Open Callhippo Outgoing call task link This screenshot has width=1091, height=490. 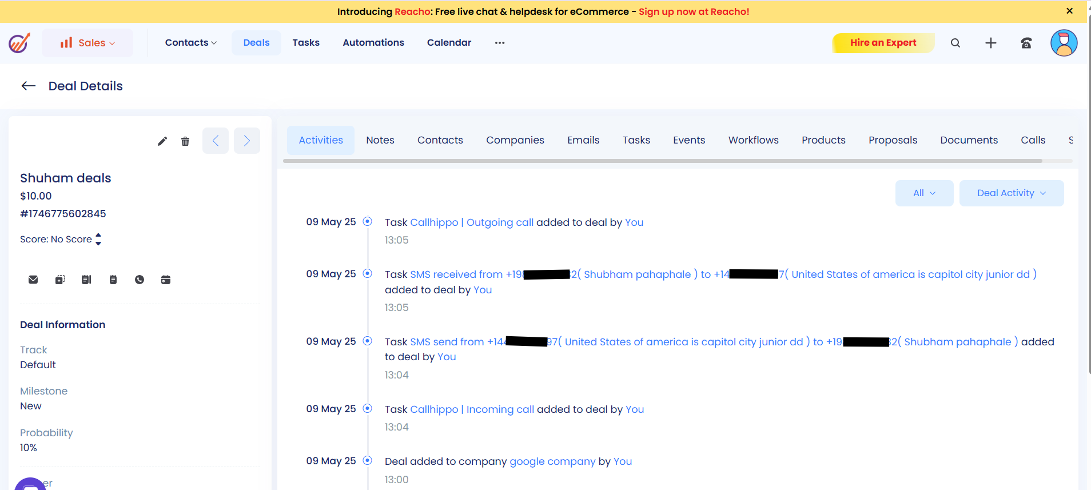coord(472,222)
